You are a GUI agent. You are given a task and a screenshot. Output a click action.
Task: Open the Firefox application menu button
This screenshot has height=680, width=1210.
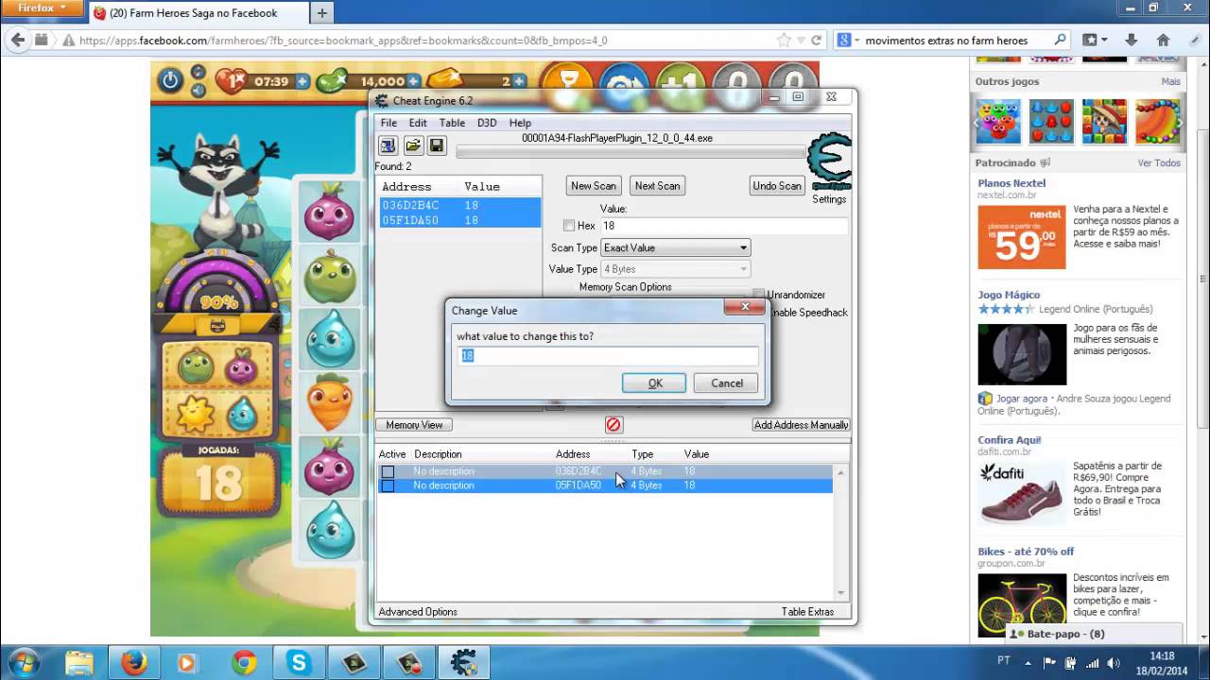[43, 9]
